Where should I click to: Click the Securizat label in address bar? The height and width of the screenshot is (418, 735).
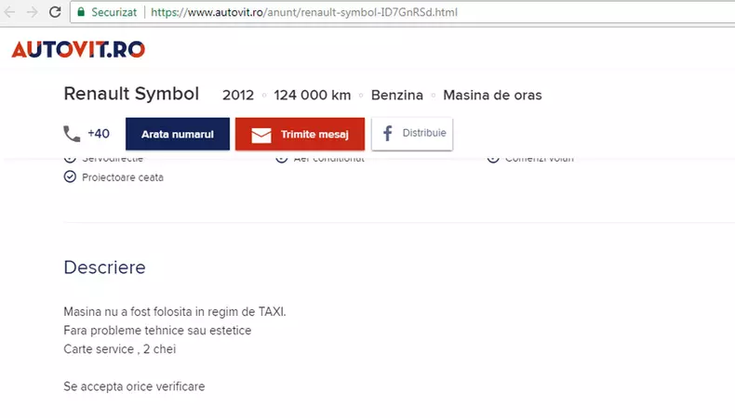click(x=114, y=12)
